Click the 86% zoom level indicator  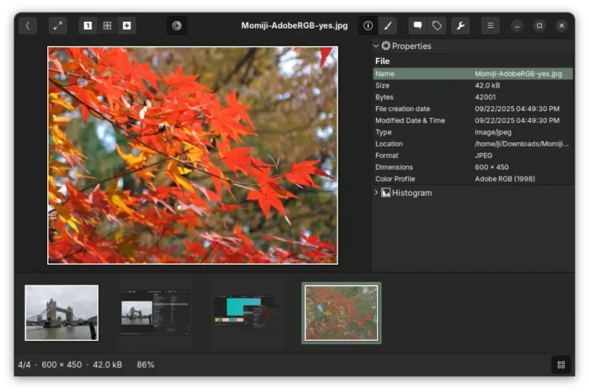point(146,364)
